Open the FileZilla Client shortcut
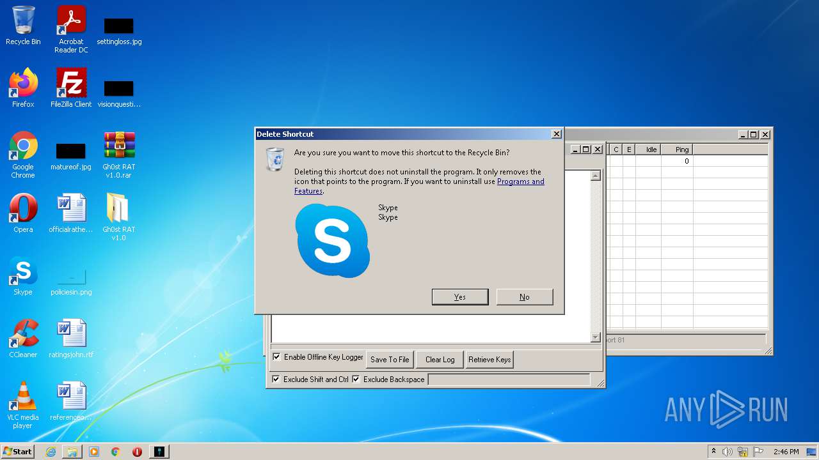 coord(71,88)
